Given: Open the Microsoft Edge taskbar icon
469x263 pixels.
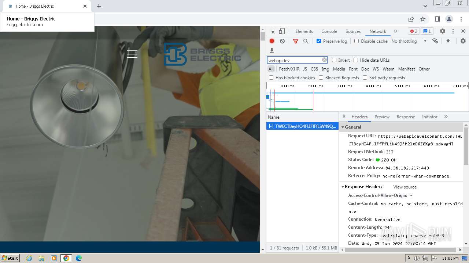Looking at the screenshot, I should pos(79,258).
